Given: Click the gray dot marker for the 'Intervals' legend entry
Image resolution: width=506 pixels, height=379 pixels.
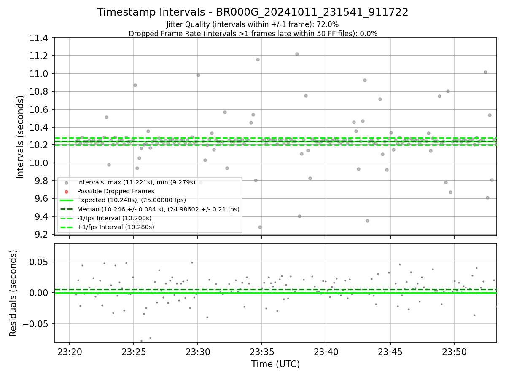Looking at the screenshot, I should coord(66,183).
